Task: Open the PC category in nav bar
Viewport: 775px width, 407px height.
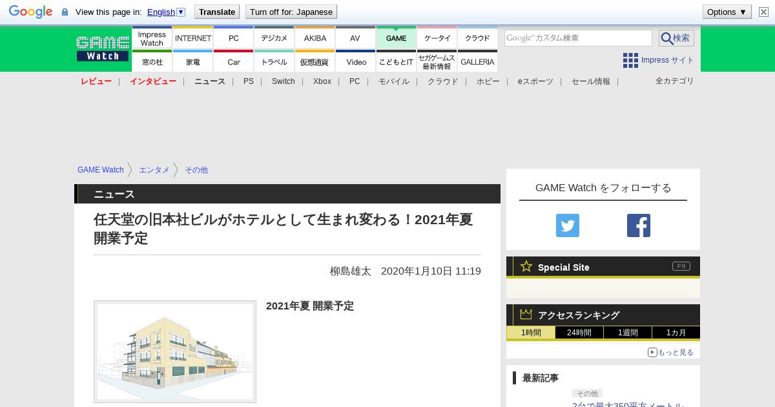Action: [355, 81]
